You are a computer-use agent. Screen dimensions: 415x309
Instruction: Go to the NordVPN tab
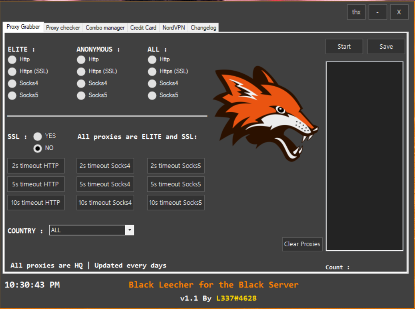pos(174,28)
